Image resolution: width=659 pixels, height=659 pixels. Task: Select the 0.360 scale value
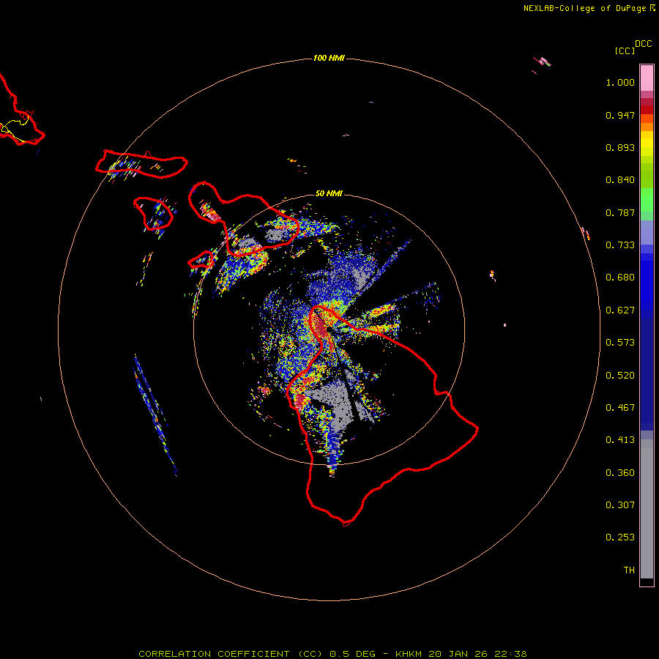pyautogui.click(x=620, y=473)
